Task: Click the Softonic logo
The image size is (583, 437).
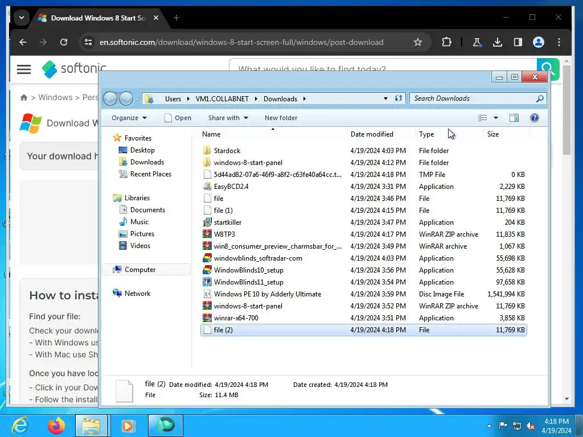Action: 73,69
